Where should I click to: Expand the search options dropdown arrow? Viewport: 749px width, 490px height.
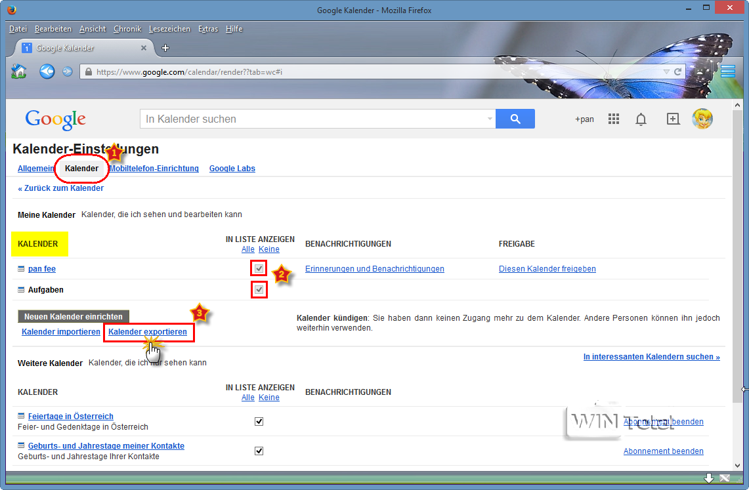490,119
